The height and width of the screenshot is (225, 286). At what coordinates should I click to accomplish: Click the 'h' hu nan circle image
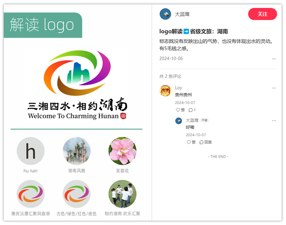[30, 151]
